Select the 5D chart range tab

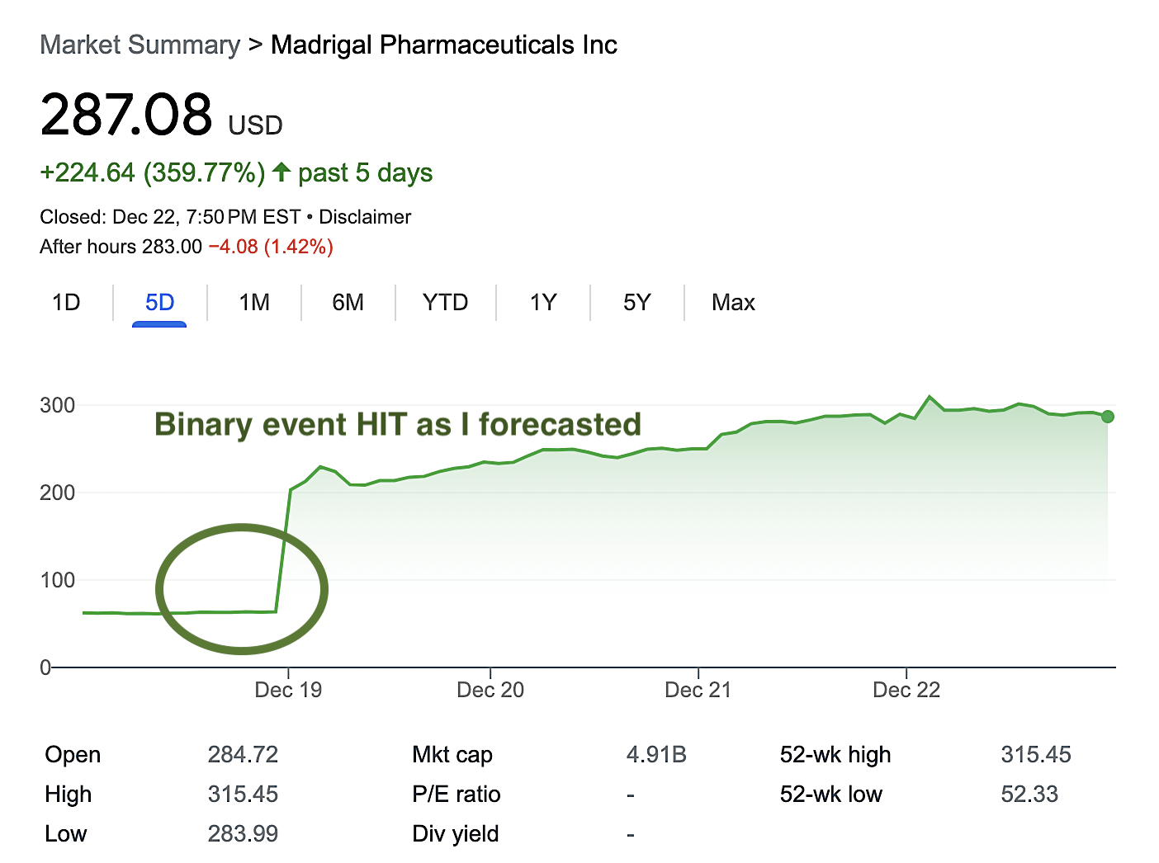[159, 303]
